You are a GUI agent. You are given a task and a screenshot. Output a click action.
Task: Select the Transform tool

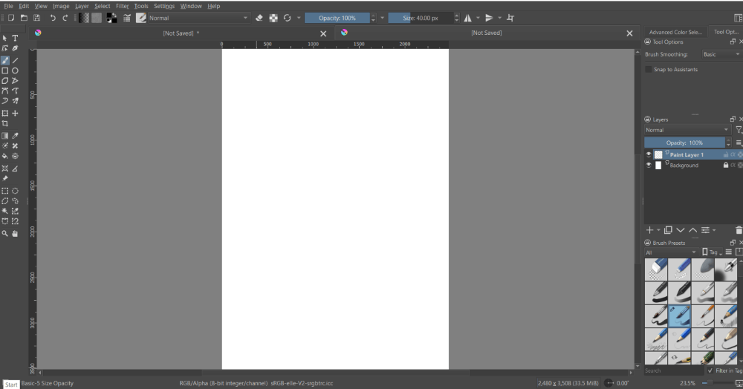[x=4, y=113]
